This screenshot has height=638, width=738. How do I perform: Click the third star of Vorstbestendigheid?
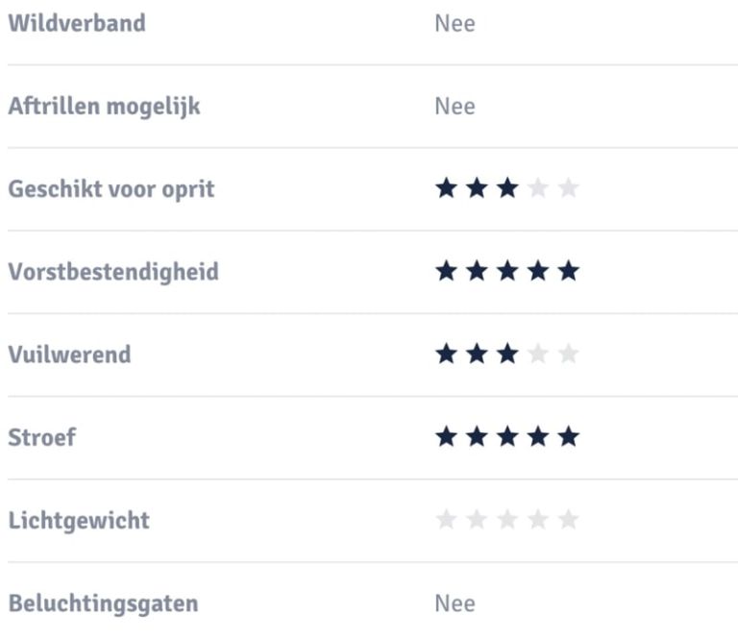tap(507, 272)
